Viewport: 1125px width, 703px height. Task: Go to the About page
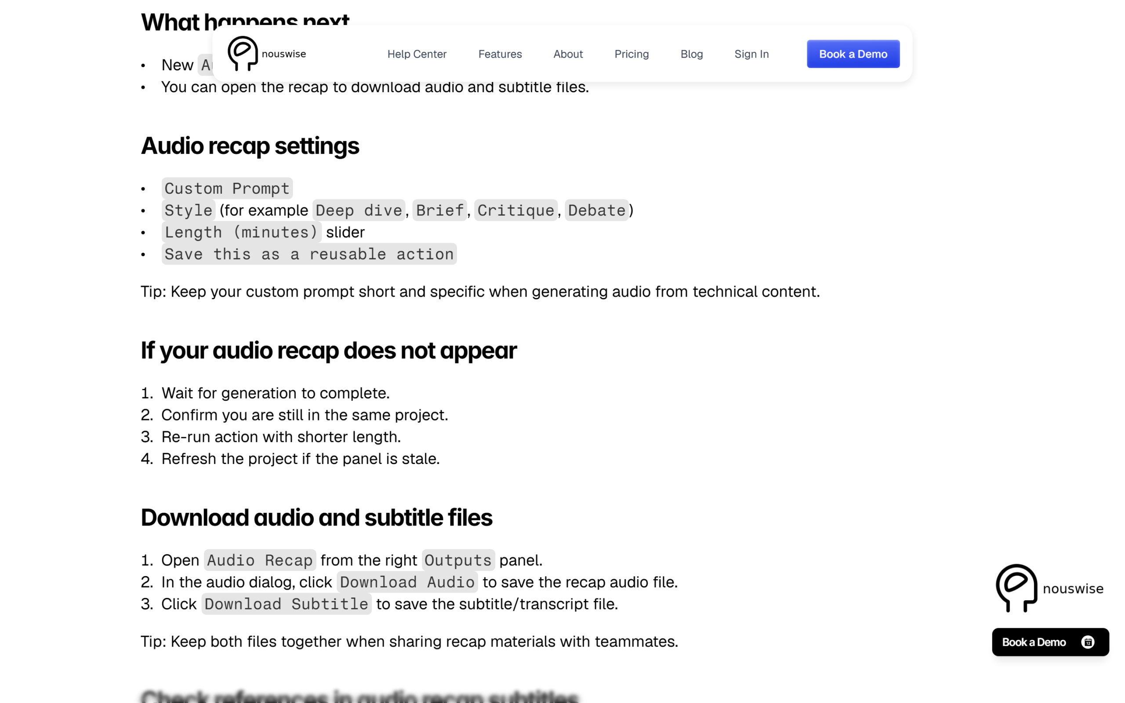point(568,54)
